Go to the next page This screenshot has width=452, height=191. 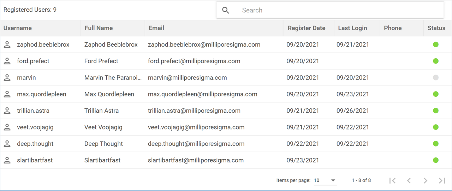(426, 180)
